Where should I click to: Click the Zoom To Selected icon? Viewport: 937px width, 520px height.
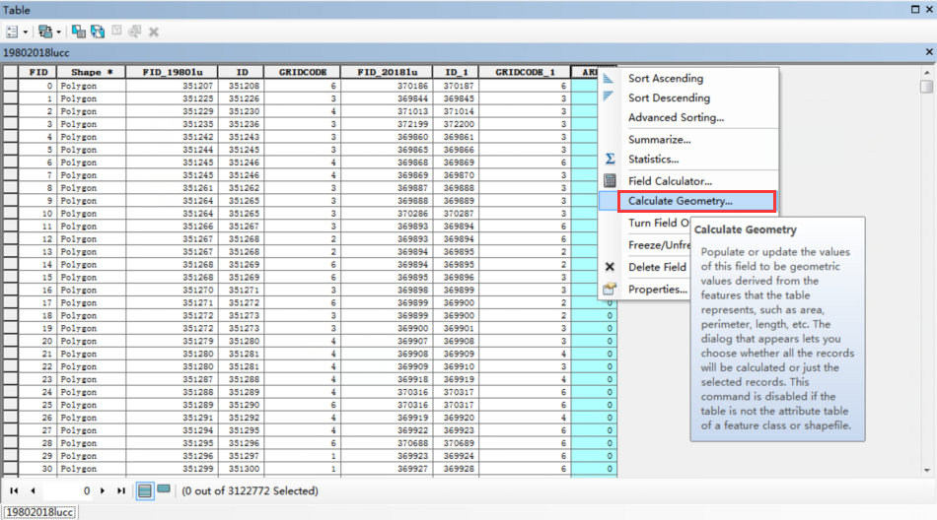[x=135, y=32]
